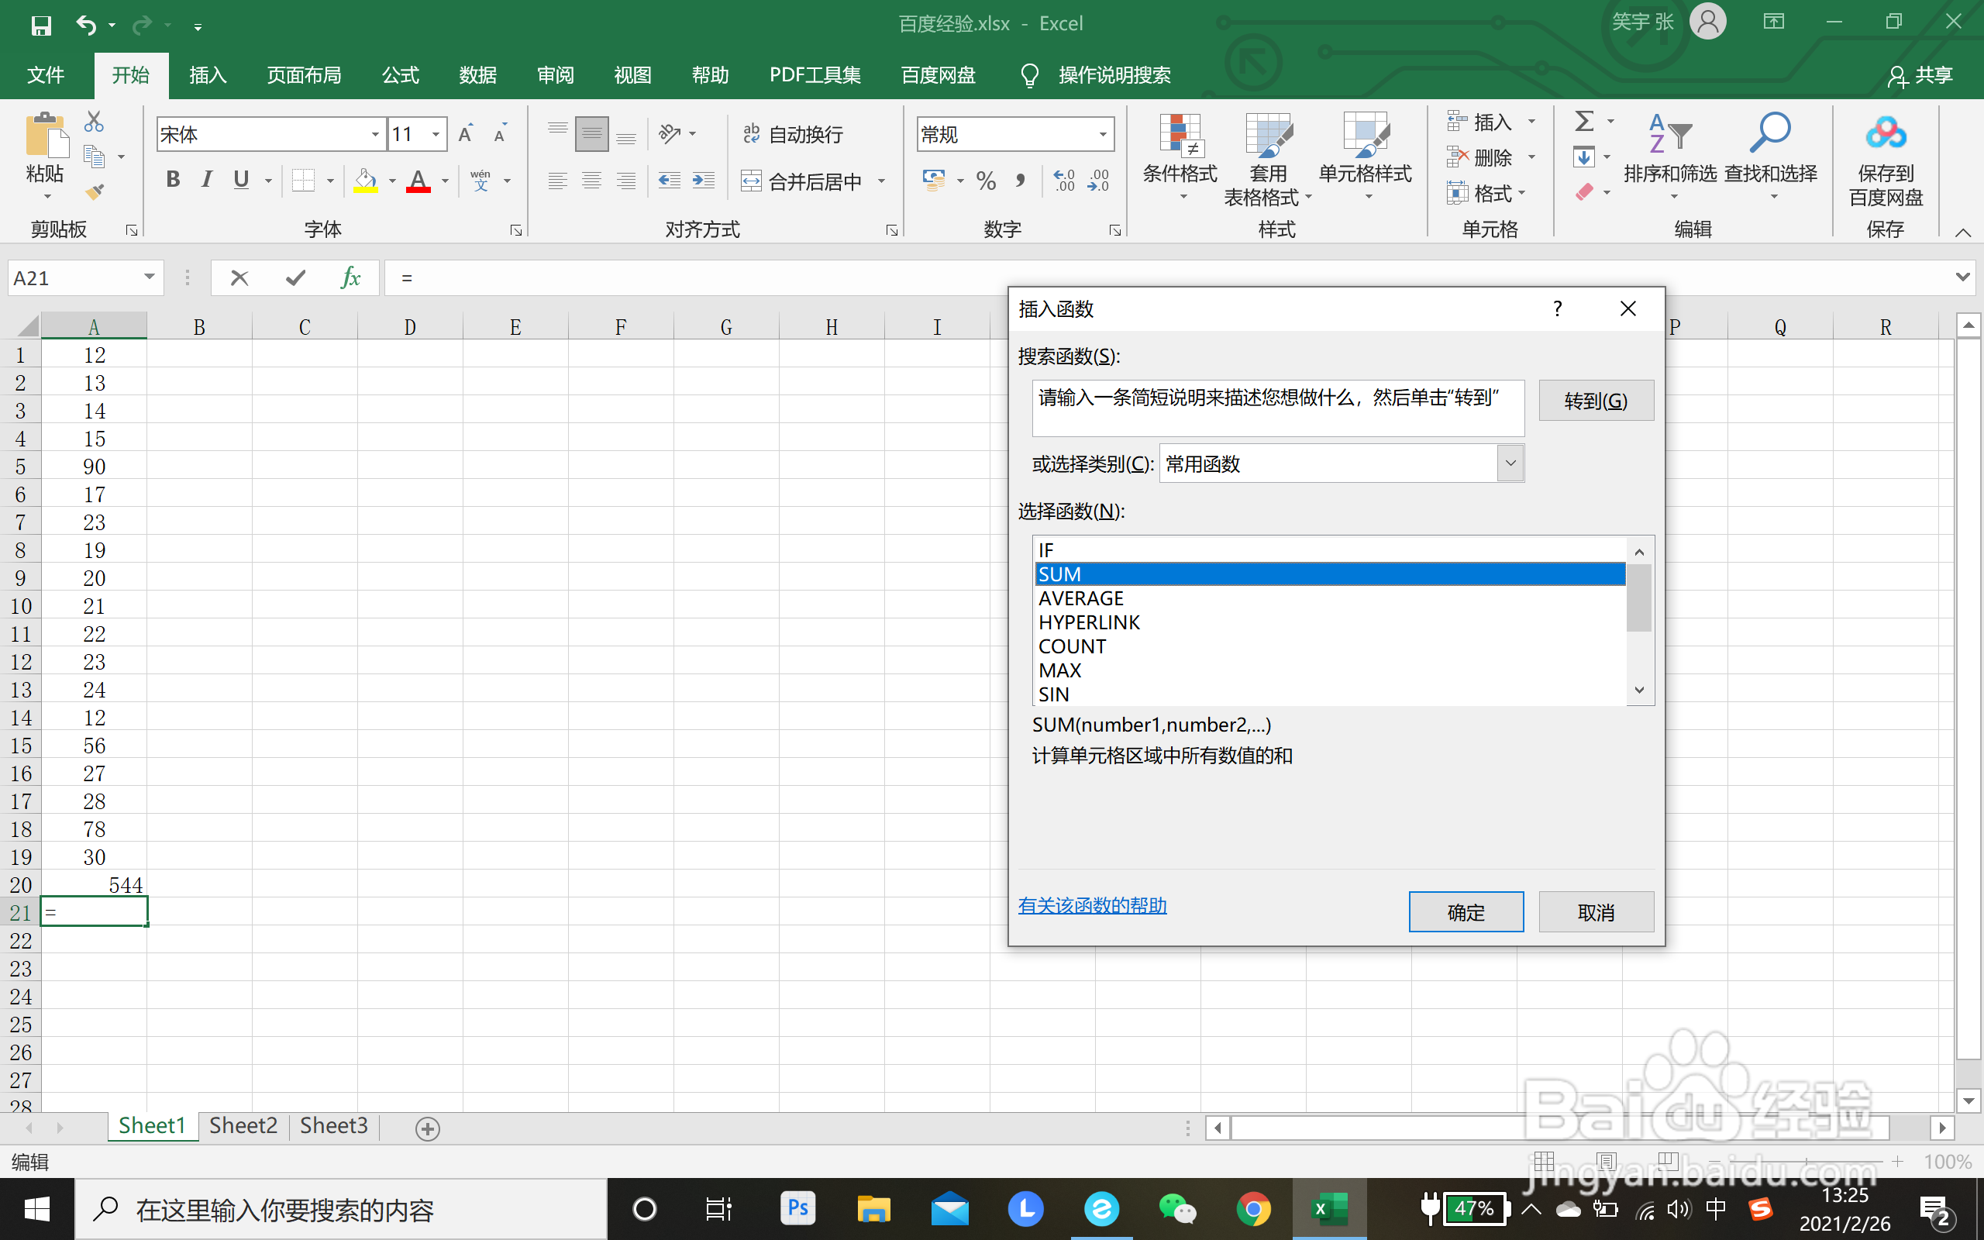
Task: Open the font color swatch menu
Action: click(443, 180)
